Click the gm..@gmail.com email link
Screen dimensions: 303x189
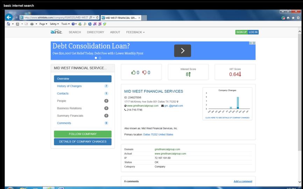tap(174, 106)
